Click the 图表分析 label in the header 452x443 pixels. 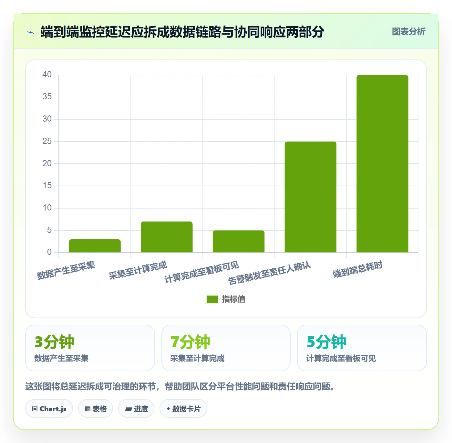(x=408, y=32)
